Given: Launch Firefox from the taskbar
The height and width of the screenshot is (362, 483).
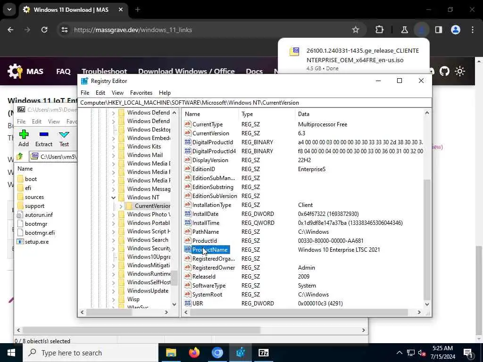Looking at the screenshot, I should [194, 353].
